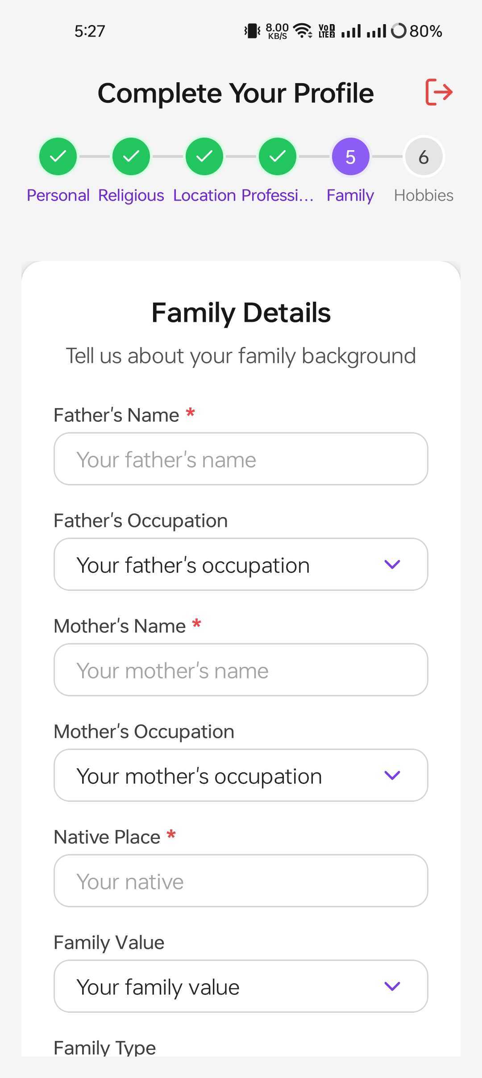The width and height of the screenshot is (482, 1078).
Task: Click the Native Place input field
Action: tap(241, 880)
